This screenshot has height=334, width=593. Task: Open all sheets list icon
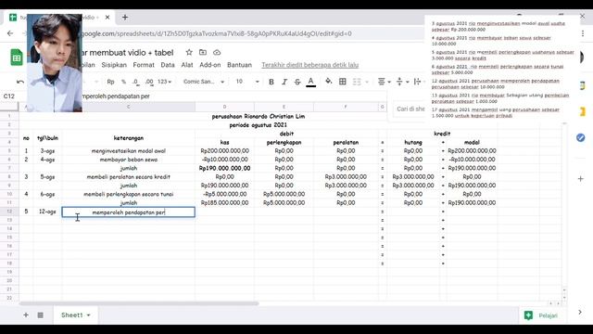click(40, 315)
